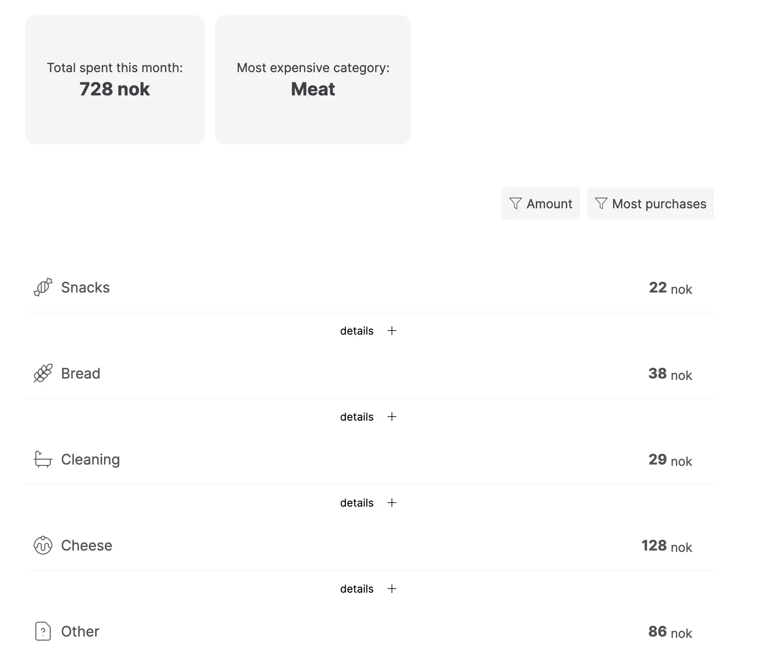Sort by Most purchases
The height and width of the screenshot is (654, 765).
tap(650, 203)
